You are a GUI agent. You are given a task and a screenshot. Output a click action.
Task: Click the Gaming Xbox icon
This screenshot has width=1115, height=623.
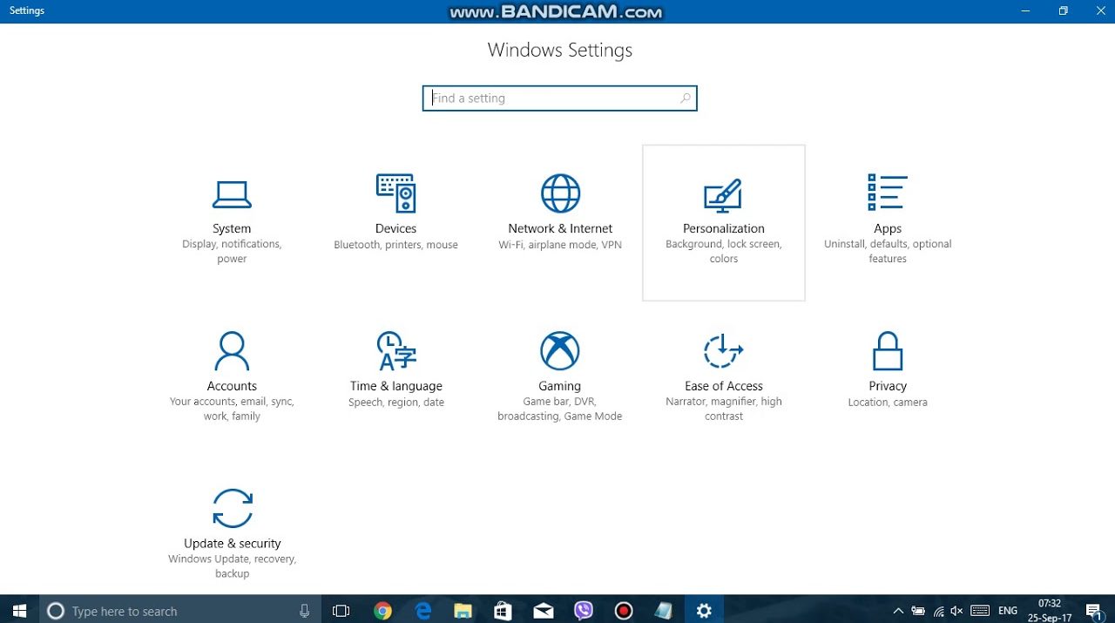point(559,351)
